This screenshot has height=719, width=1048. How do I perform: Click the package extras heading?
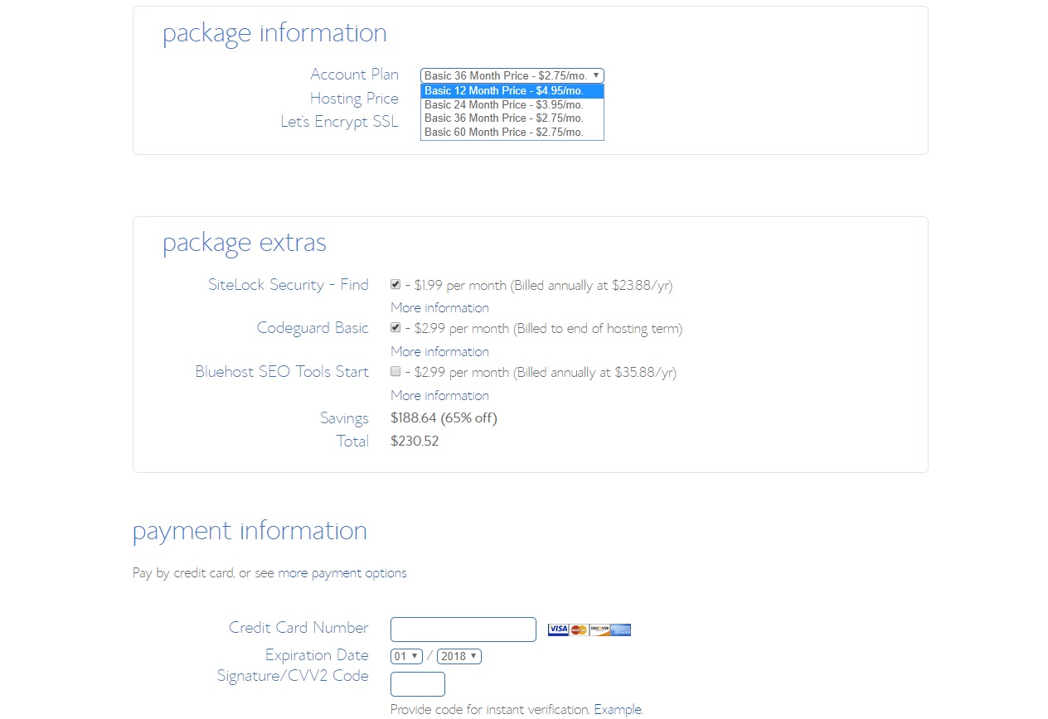[245, 242]
